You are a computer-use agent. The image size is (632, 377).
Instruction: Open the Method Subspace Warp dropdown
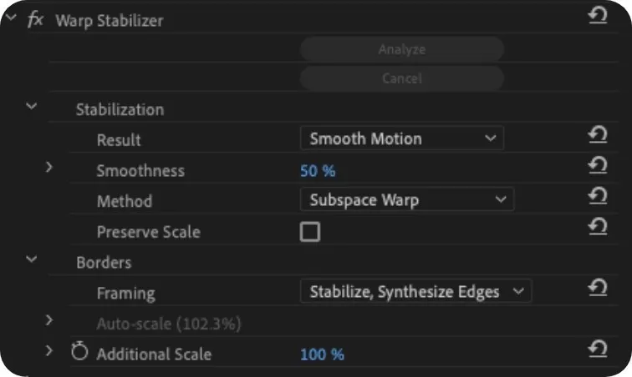click(407, 199)
